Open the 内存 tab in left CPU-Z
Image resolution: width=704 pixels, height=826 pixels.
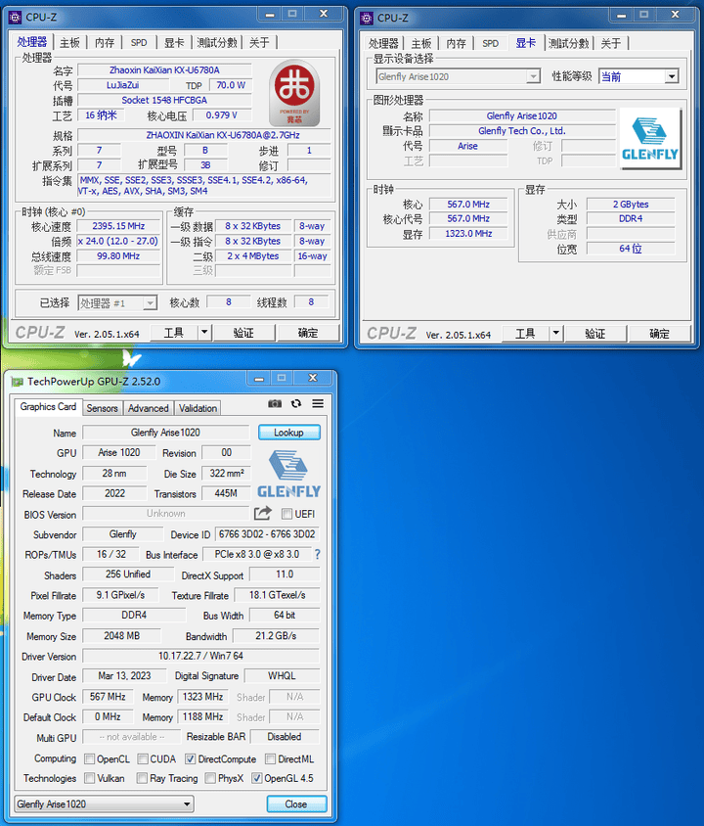coord(105,43)
